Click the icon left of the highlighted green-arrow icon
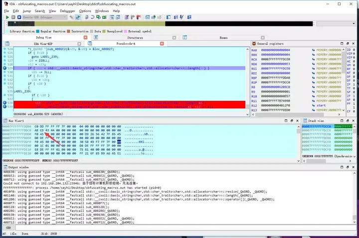The image size is (359, 238). coord(72,17)
